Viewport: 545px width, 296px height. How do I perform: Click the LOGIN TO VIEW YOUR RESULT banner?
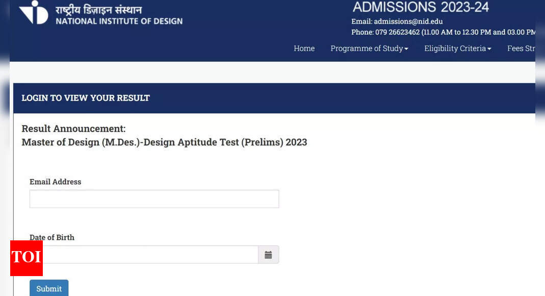[86, 98]
